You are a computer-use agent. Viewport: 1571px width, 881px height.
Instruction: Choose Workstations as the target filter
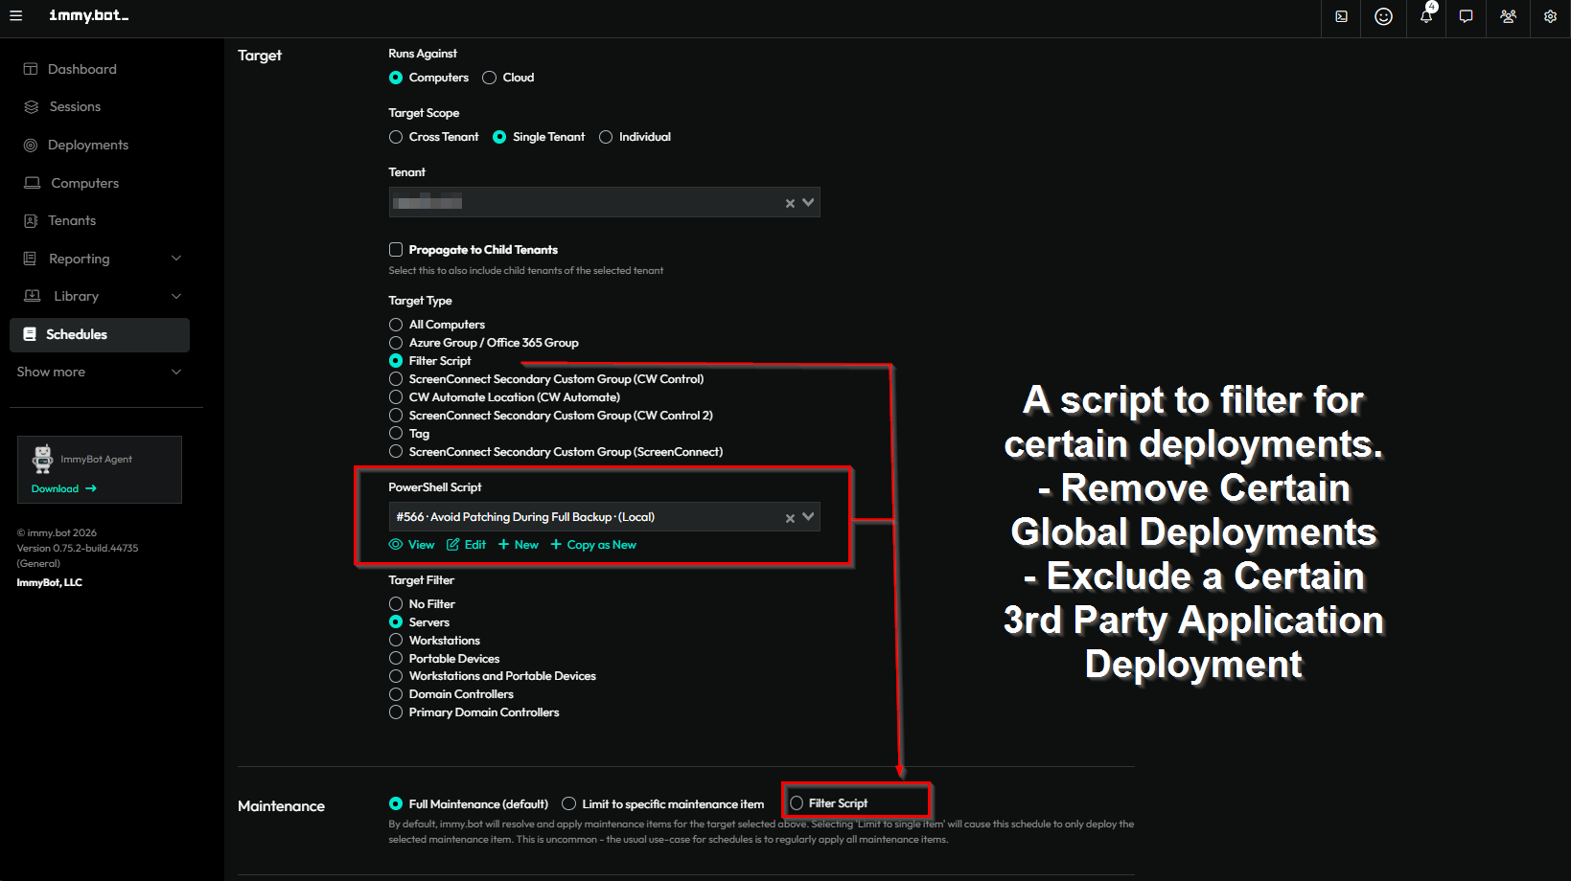click(396, 641)
